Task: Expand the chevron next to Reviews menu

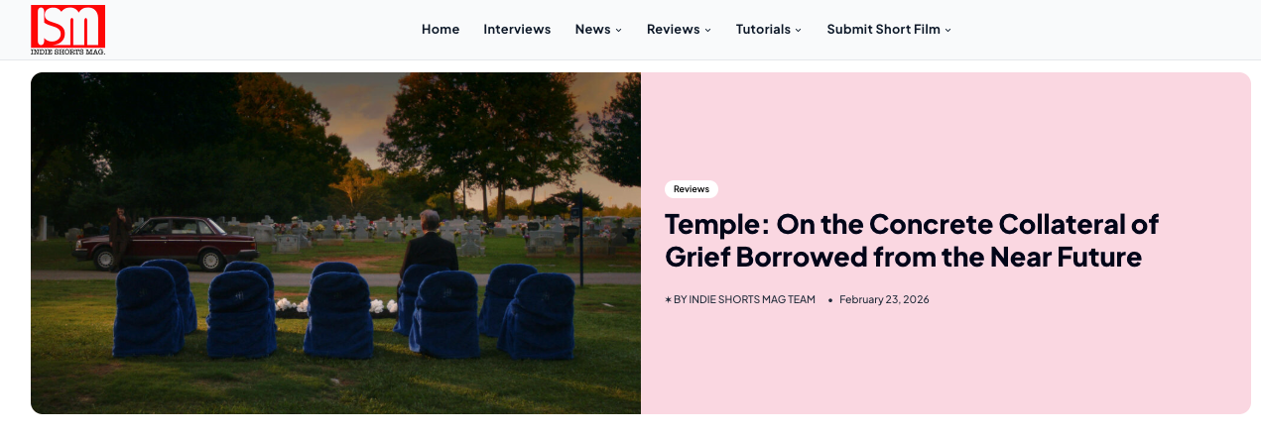Action: tap(708, 30)
